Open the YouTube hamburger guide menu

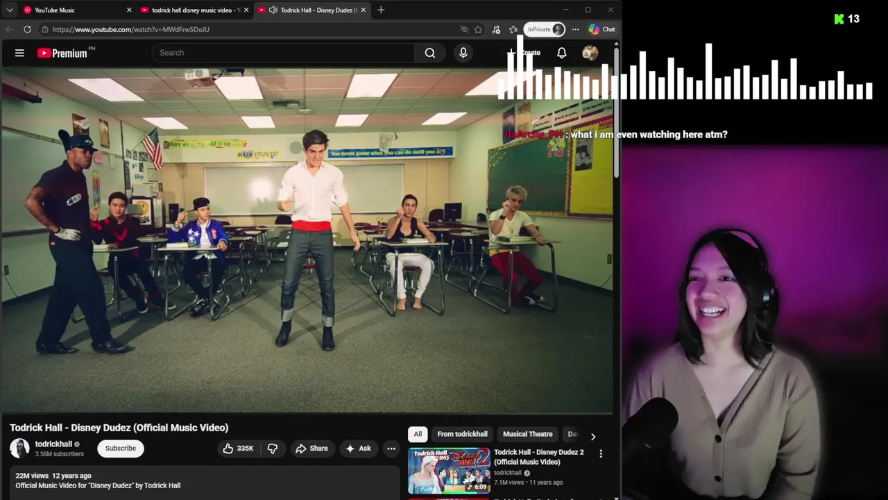click(19, 53)
